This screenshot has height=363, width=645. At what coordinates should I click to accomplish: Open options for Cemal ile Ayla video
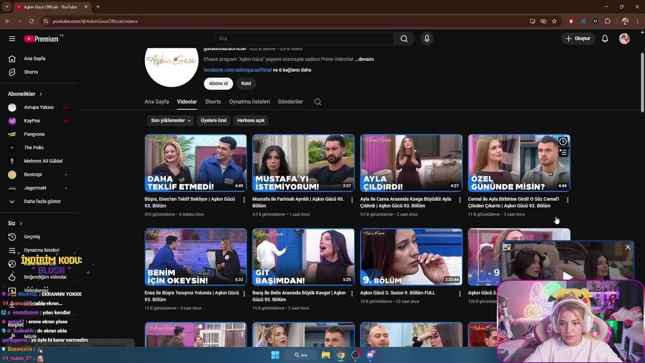point(567,200)
